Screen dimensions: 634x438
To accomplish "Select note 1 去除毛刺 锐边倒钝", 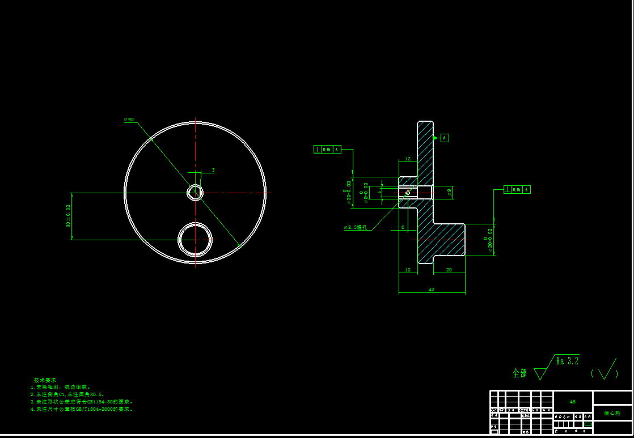I will pos(61,387).
